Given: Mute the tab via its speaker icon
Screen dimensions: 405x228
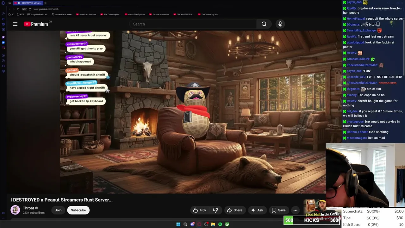Looking at the screenshot, I should tap(18, 3).
